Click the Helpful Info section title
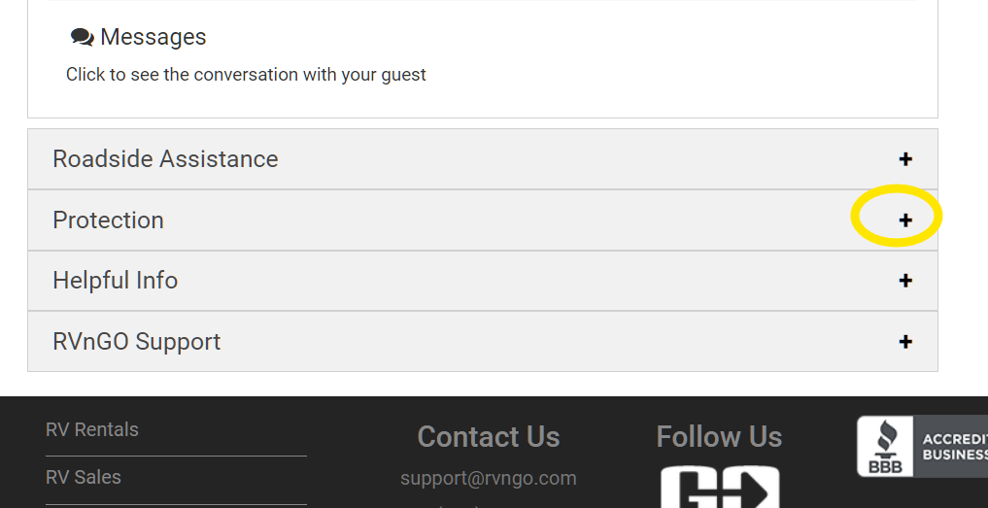The height and width of the screenshot is (508, 988). (116, 281)
